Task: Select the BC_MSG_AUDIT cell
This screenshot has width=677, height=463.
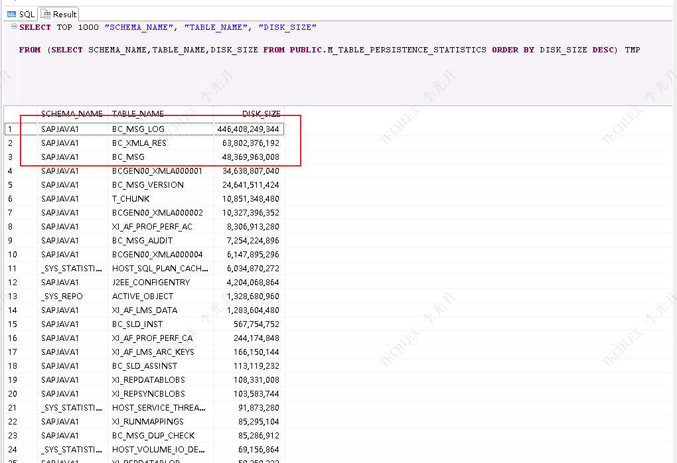Action: click(x=161, y=240)
